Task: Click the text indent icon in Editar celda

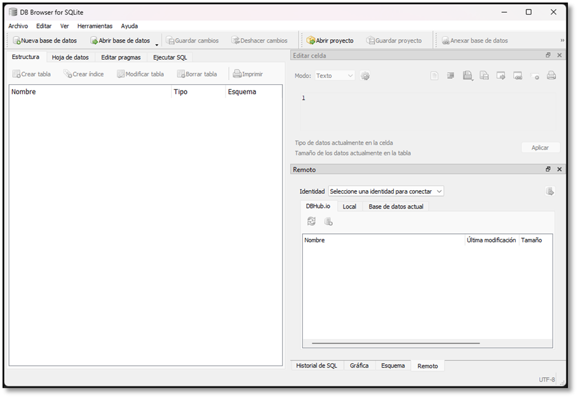Action: pos(450,76)
